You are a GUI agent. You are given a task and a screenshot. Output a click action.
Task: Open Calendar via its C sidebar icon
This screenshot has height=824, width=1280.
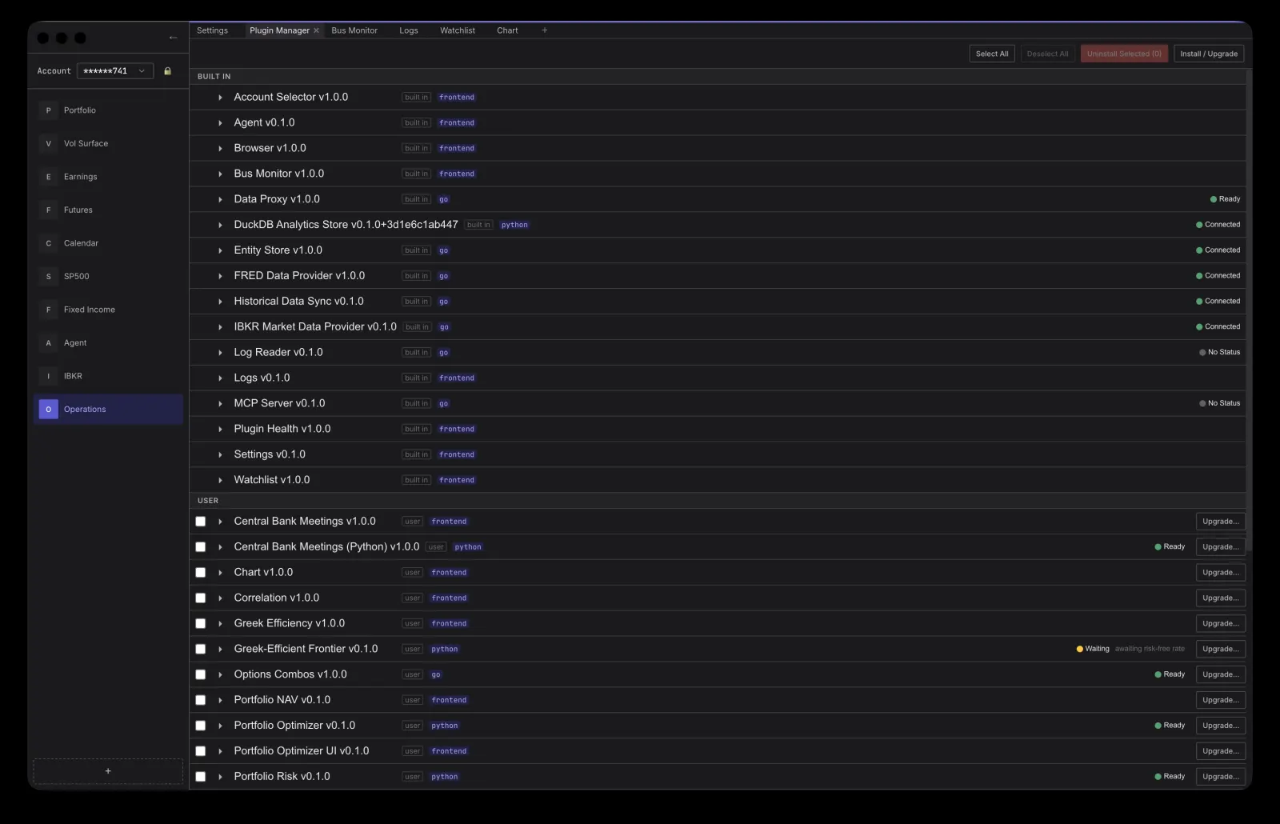pos(48,243)
